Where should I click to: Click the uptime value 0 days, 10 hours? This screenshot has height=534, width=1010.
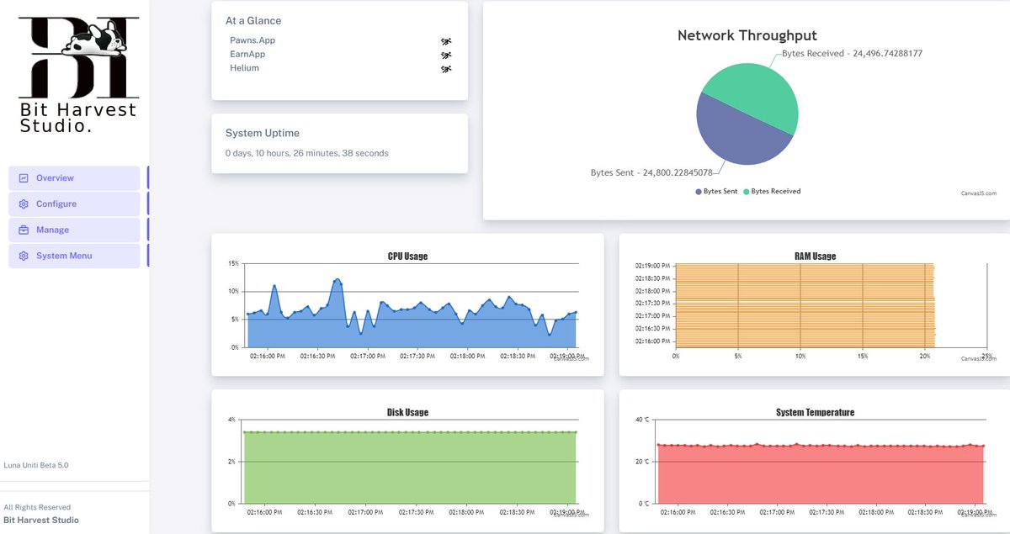(x=307, y=154)
